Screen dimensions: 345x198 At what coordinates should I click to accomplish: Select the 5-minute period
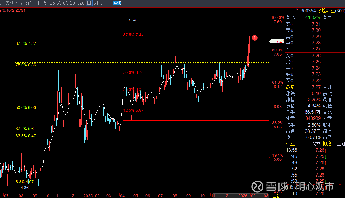point(45,3)
